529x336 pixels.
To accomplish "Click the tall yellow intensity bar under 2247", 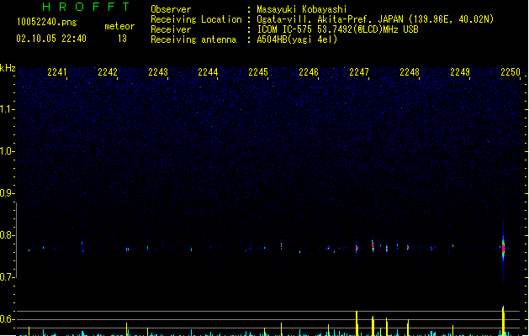I will tap(357, 323).
